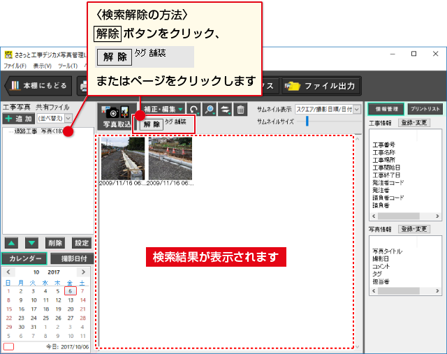Click the 写真取込 camera import icon
The width and height of the screenshot is (447, 354).
tap(117, 117)
